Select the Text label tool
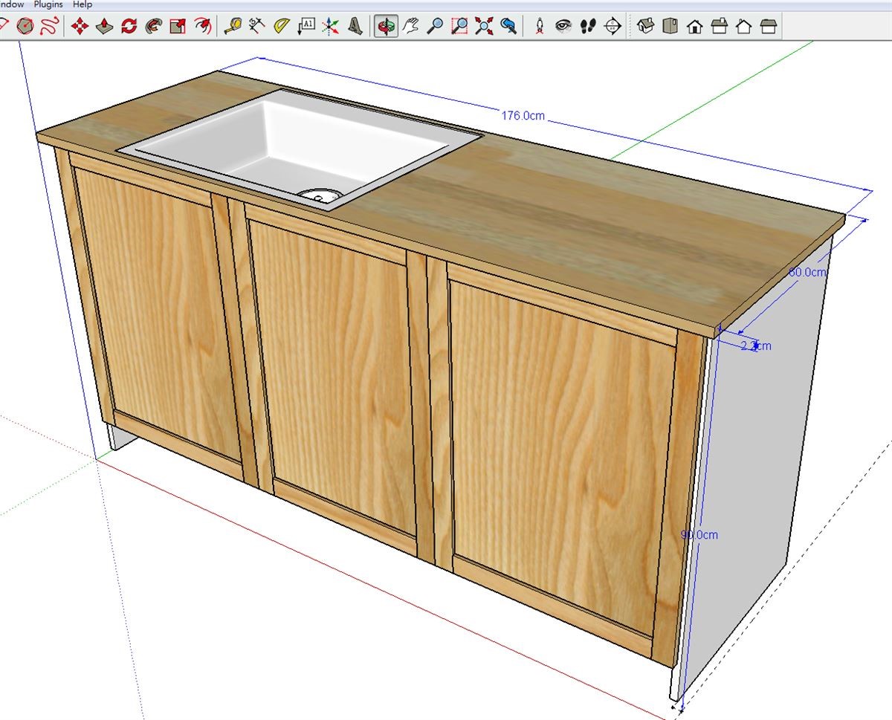892x720 pixels. 306,27
